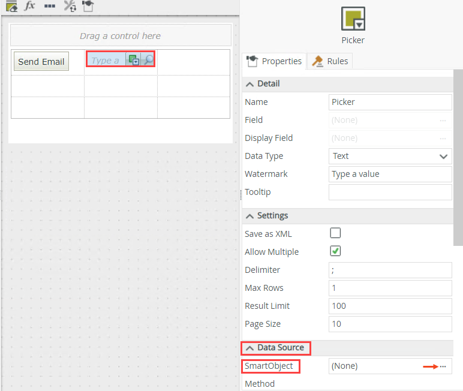Image resolution: width=463 pixels, height=391 pixels.
Task: Click the Max Rows input field
Action: tap(390, 288)
